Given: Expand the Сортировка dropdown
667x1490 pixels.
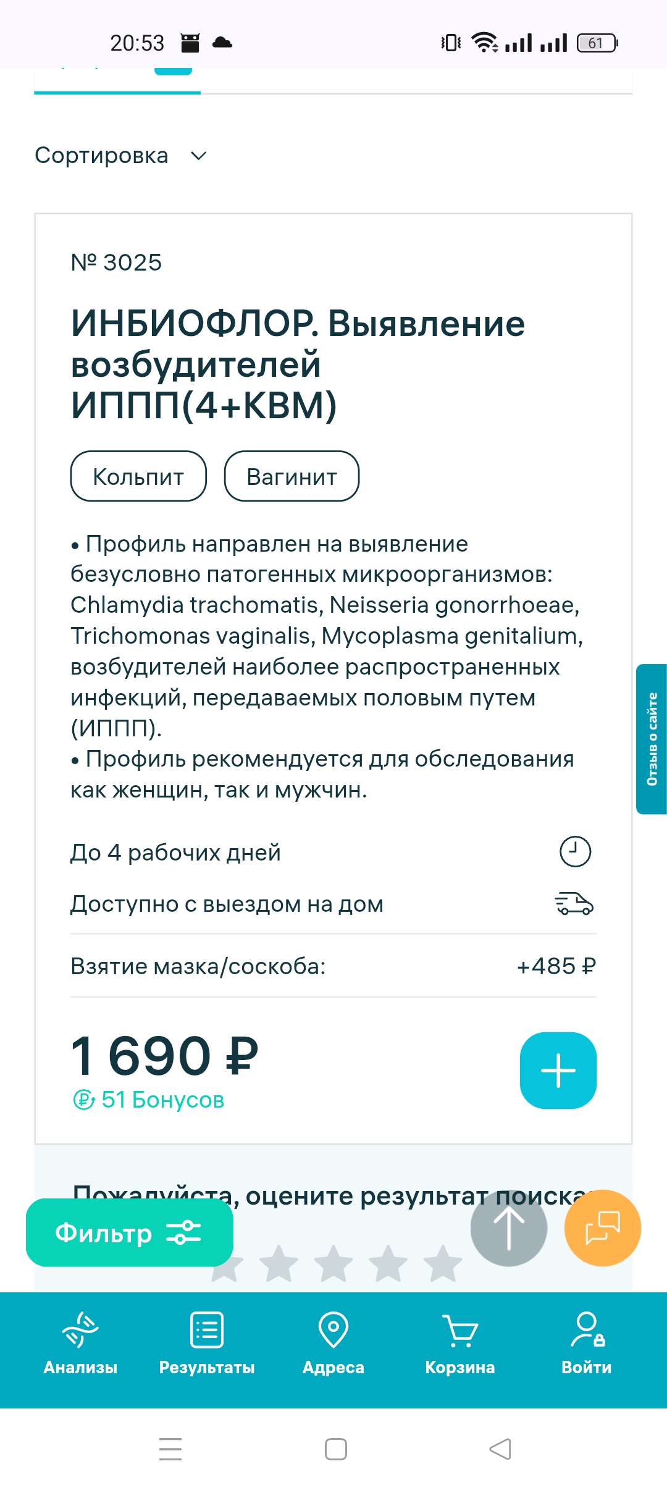Looking at the screenshot, I should point(121,156).
